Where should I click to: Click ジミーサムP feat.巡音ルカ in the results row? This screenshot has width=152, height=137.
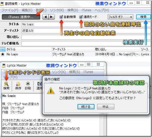tap(68, 54)
